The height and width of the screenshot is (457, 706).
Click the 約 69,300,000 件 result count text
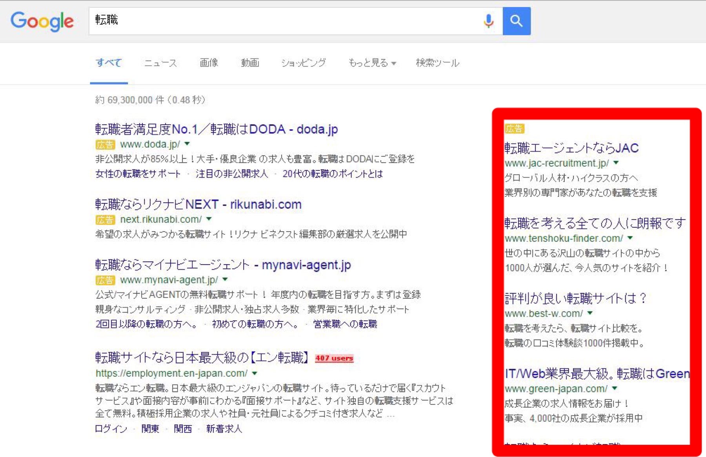click(150, 100)
